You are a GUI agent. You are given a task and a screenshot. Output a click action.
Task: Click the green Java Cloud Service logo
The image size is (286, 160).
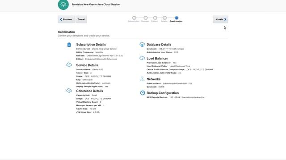click(x=63, y=4)
